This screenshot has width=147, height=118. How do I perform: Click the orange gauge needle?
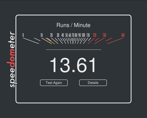pyautogui.click(x=50, y=41)
